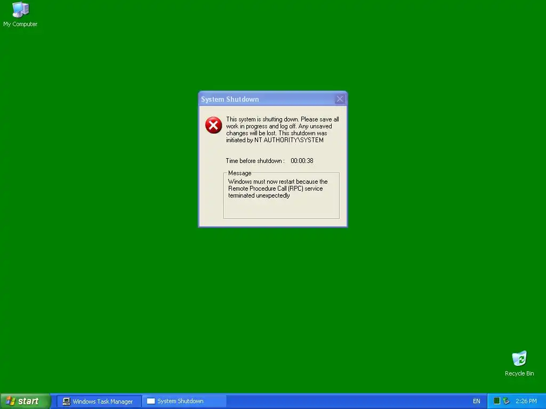Select the System Shutdown taskbar button
The height and width of the screenshot is (409, 546).
(x=184, y=402)
